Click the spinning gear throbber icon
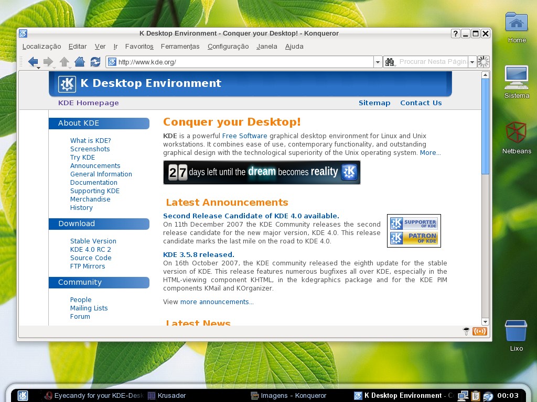Viewport: 537px width, 402px height. 483,62
